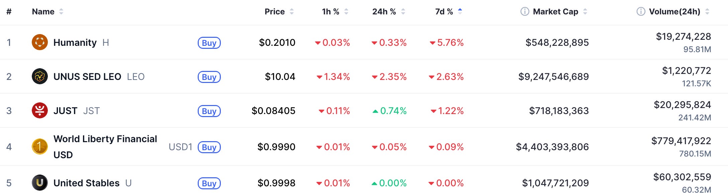The height and width of the screenshot is (196, 728).
Task: Sort by the Price column arrows
Action: 292,12
